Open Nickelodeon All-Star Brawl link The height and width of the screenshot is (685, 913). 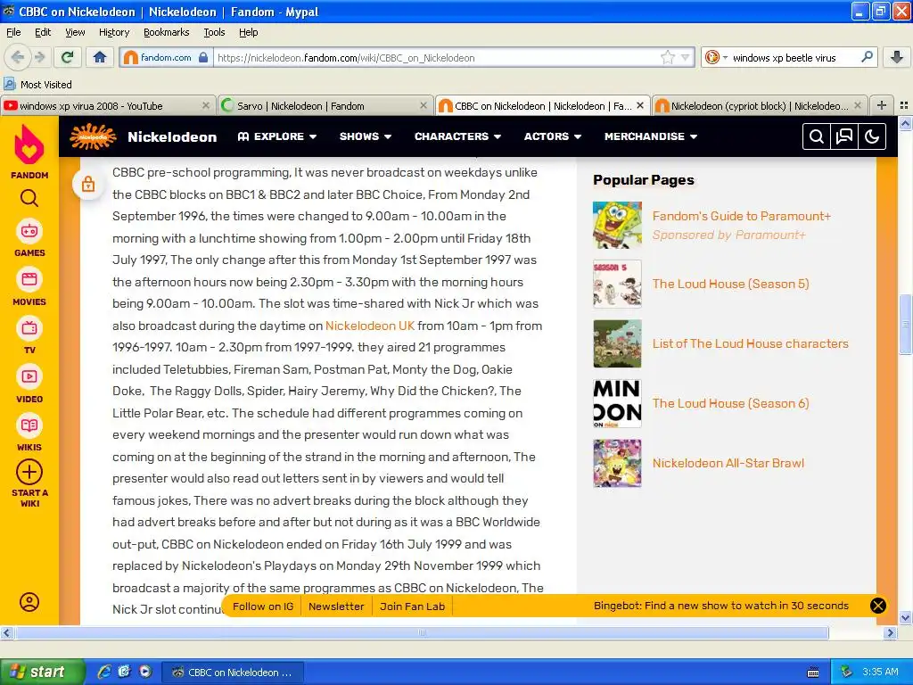pyautogui.click(x=728, y=463)
